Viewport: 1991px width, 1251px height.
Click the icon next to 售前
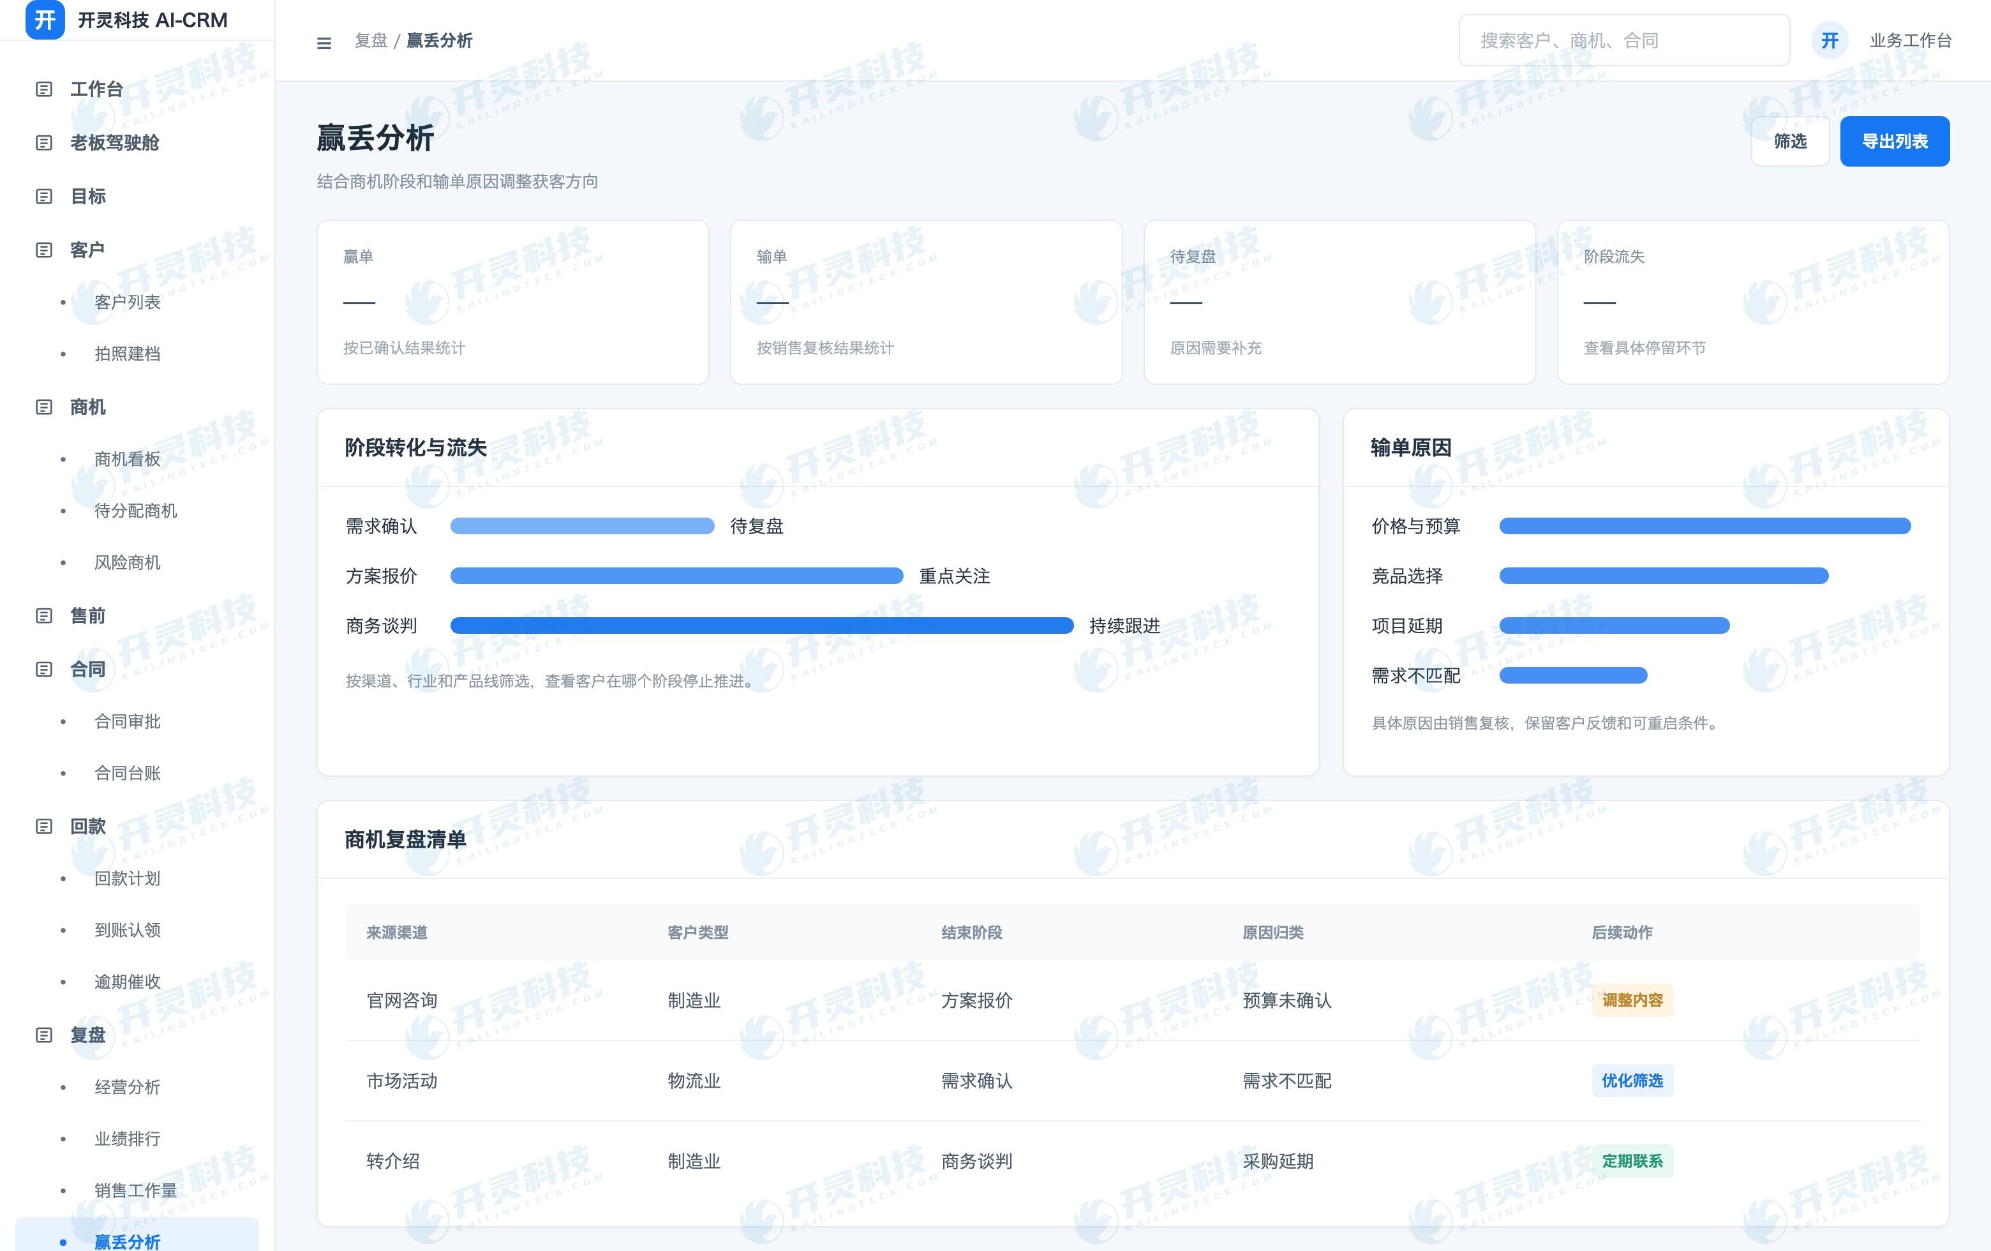(x=45, y=616)
